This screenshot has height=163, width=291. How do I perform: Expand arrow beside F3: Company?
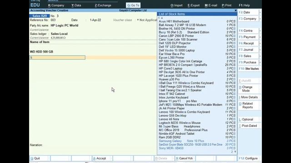pos(260,19)
